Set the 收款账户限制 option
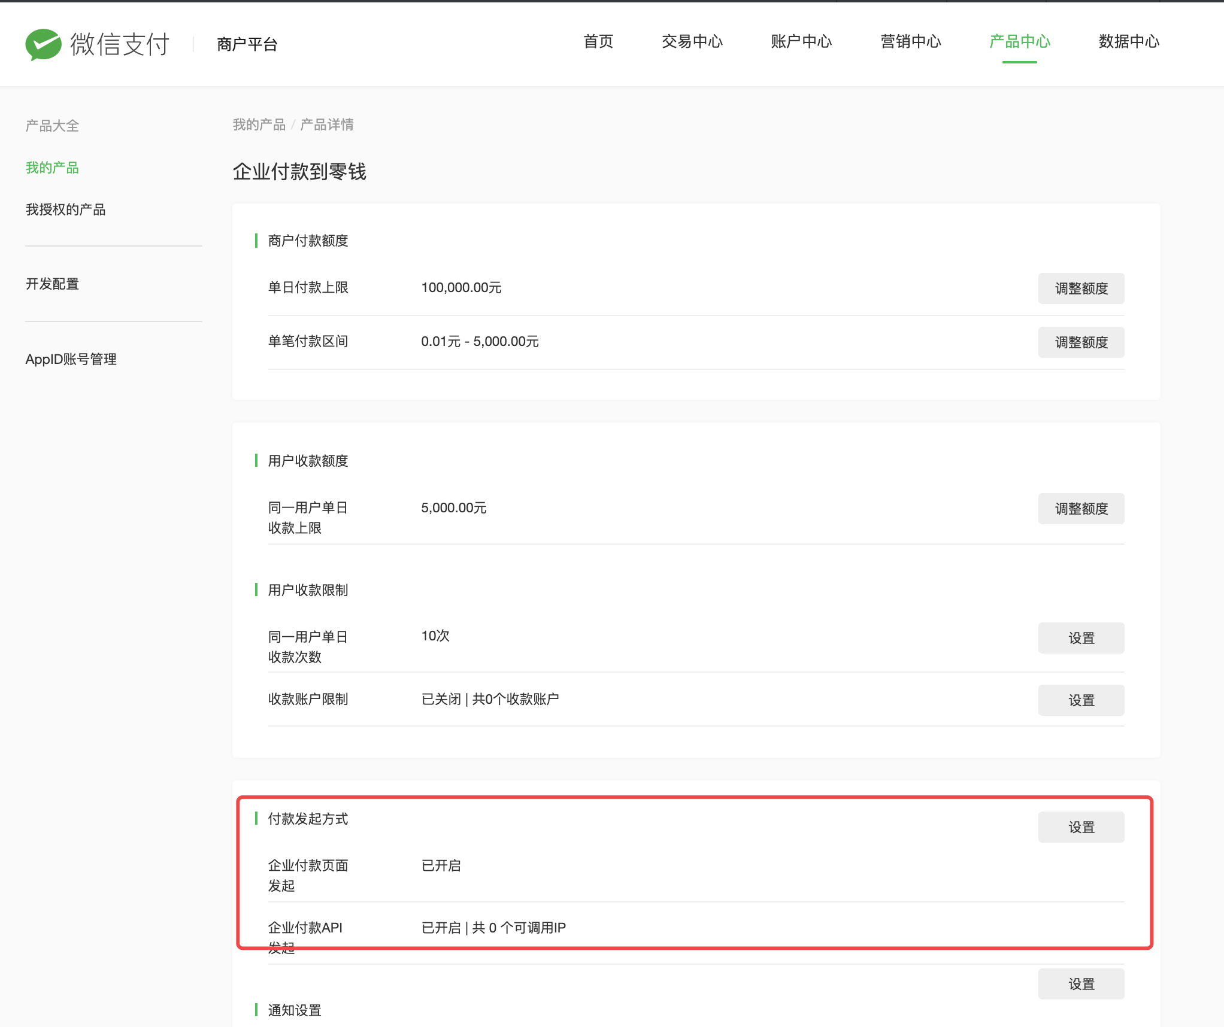Screen dimensions: 1224x1027 (1080, 700)
